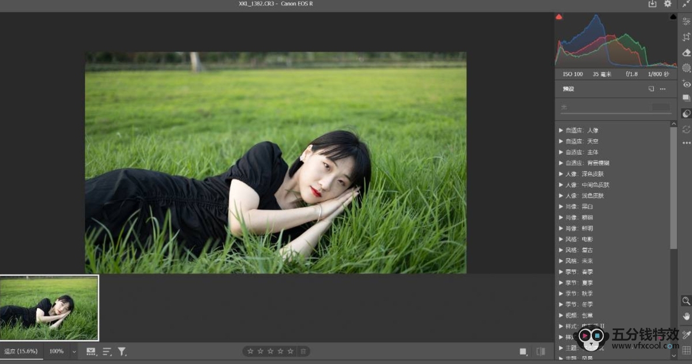Open the More image settings three-dot icon
Screen dimensions: 692x364
pos(686,143)
